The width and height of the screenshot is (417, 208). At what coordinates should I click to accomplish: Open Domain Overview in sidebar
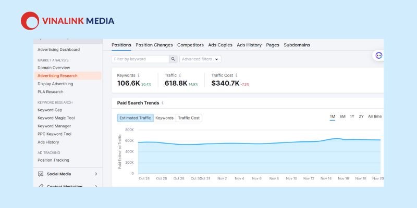tap(54, 68)
